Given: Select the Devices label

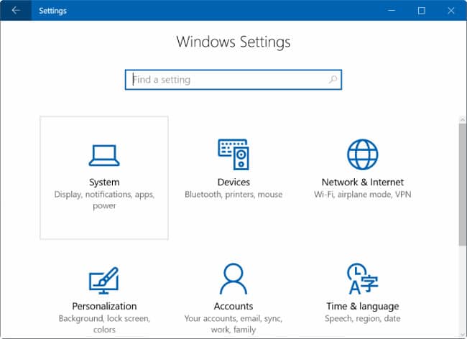Looking at the screenshot, I should click(233, 182).
